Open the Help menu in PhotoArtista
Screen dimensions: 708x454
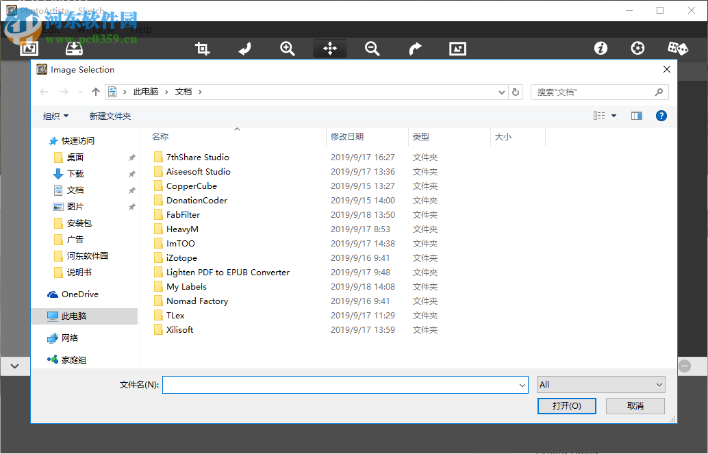pos(141,30)
